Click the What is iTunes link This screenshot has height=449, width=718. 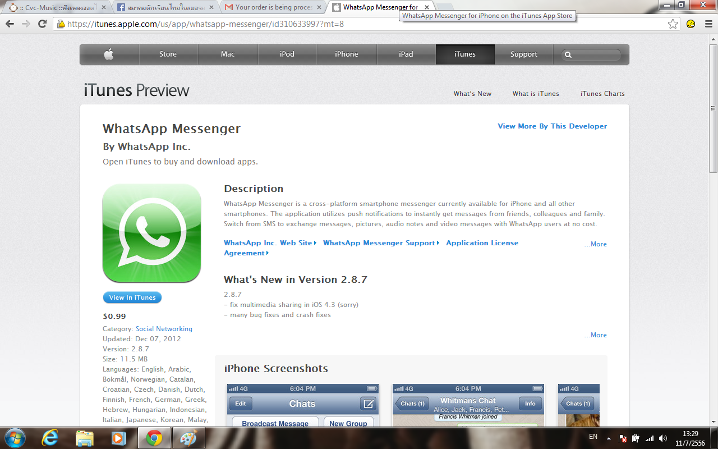coord(536,94)
